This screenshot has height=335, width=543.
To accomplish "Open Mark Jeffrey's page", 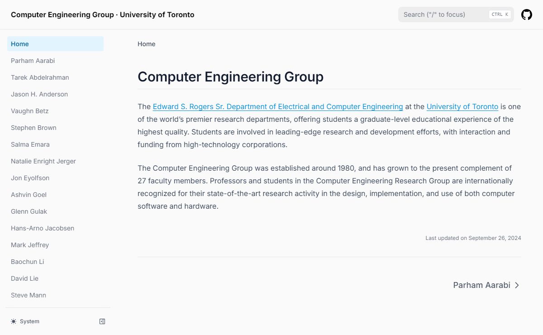I will click(x=55, y=245).
